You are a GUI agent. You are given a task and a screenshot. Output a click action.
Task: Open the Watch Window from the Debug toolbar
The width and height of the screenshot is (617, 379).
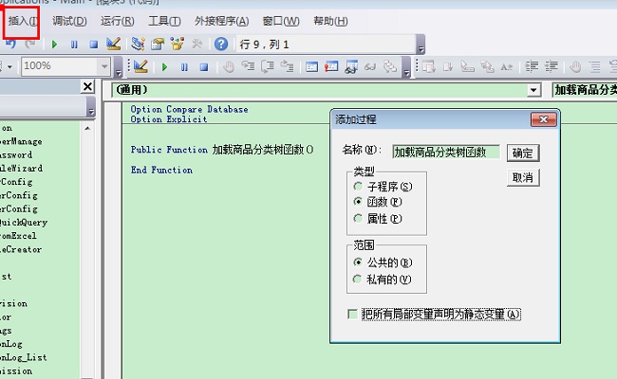tap(351, 66)
